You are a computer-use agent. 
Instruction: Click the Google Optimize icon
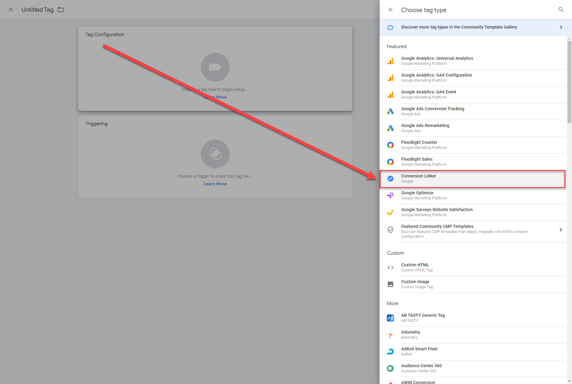click(x=390, y=195)
